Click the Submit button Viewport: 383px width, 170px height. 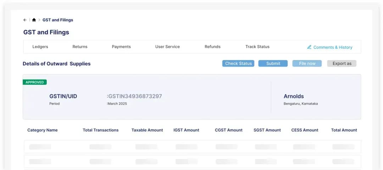273,64
